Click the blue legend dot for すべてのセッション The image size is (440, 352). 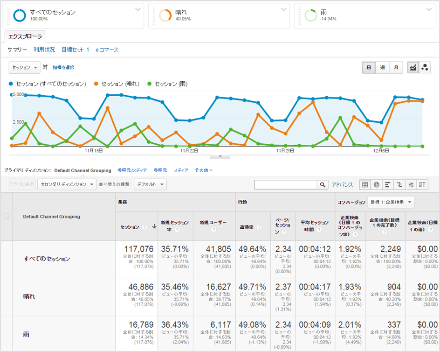(11, 84)
